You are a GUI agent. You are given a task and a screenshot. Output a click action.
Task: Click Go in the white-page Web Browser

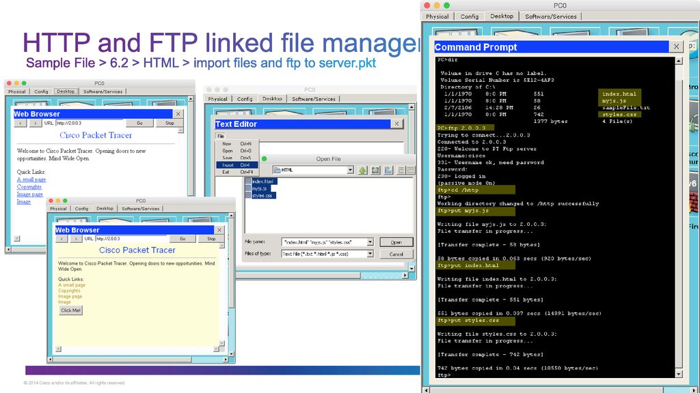139,123
